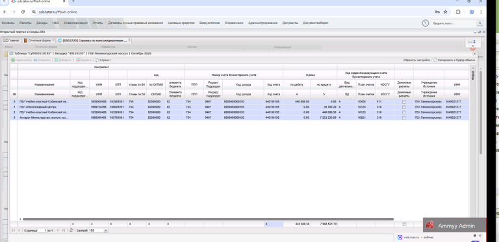Click the credit amount 7 523 250,00
499x242 pixels.
[327, 117]
